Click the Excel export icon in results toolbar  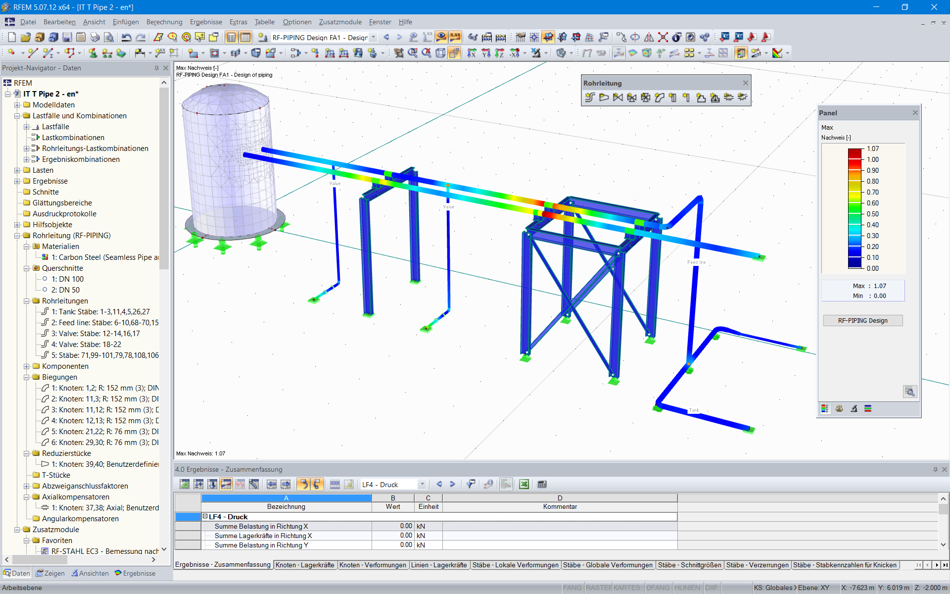(x=524, y=484)
